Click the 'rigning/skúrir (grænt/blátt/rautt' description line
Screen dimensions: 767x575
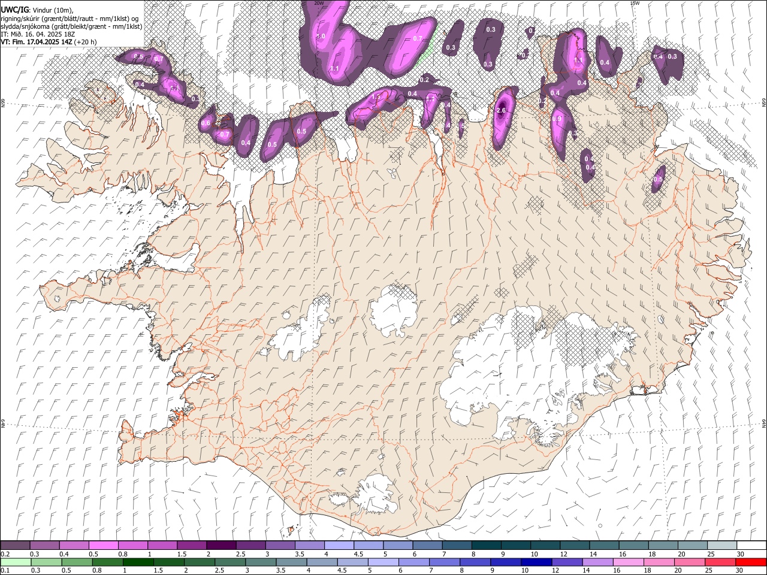(70, 18)
